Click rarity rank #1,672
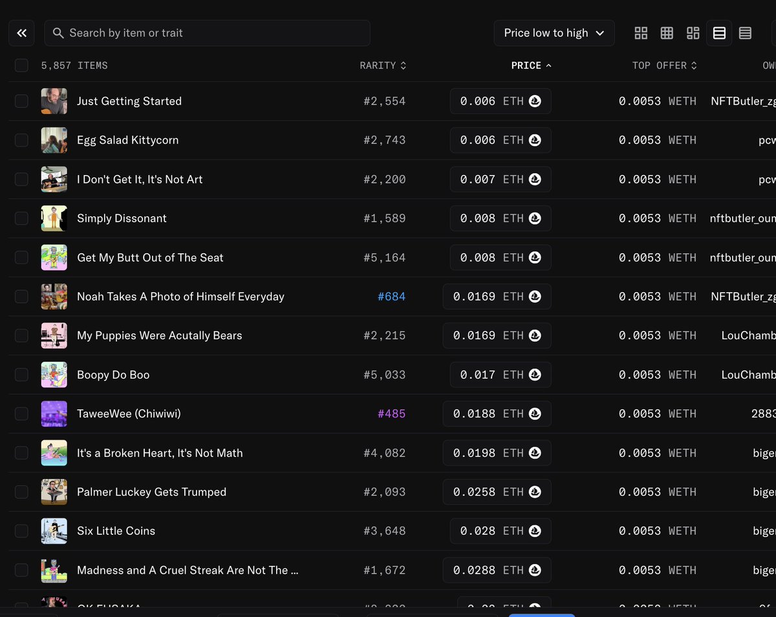776x617 pixels. 384,570
